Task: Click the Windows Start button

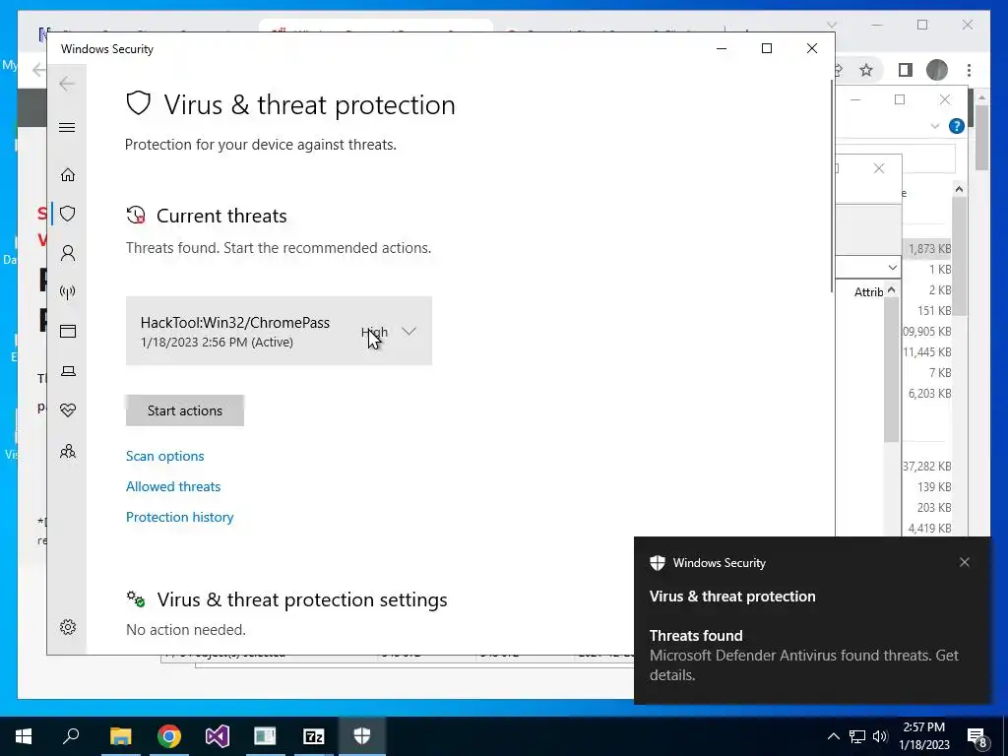Action: coord(24,736)
